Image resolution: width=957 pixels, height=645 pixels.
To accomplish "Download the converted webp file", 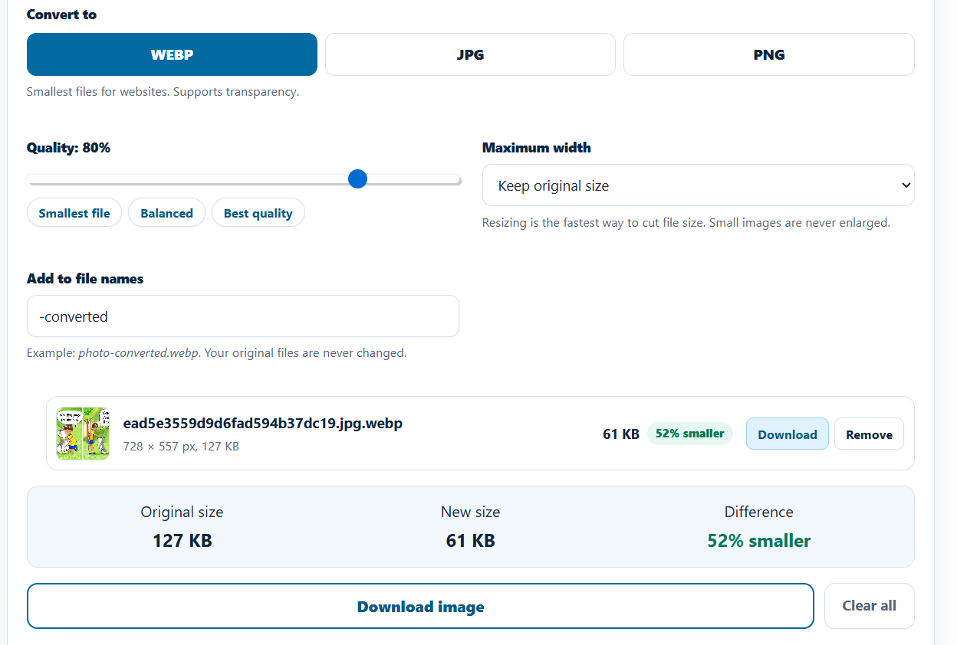I will (x=788, y=434).
